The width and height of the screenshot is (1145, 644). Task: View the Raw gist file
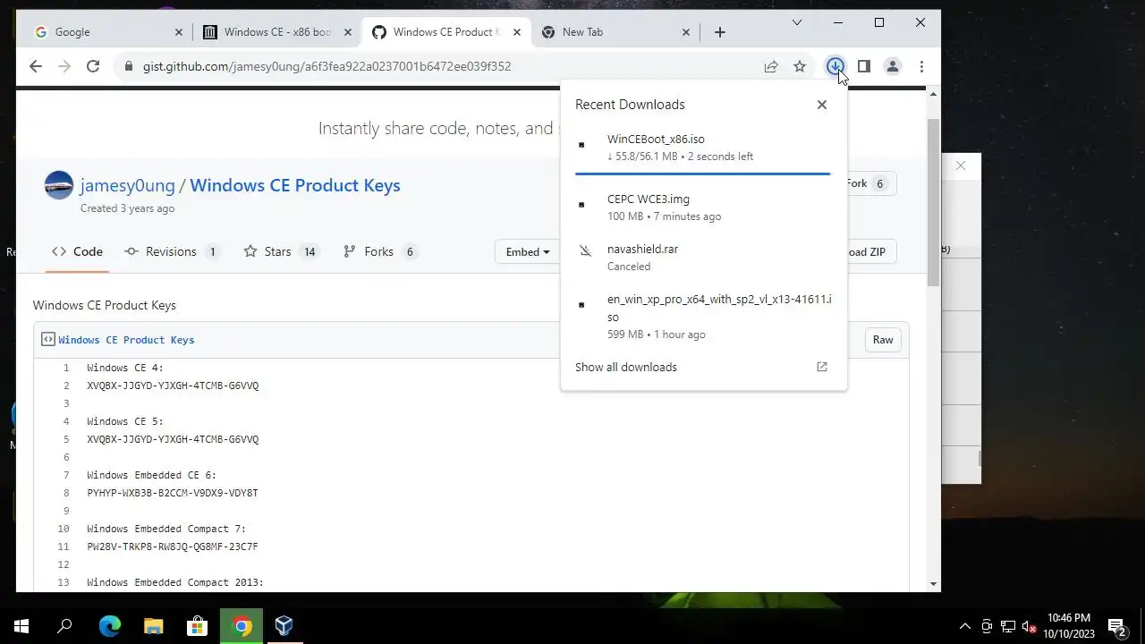point(883,340)
